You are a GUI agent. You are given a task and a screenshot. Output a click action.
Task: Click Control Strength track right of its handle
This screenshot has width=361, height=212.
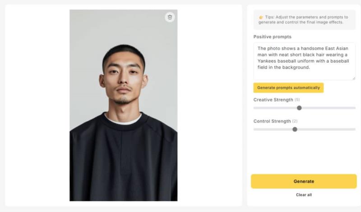(x=326, y=130)
